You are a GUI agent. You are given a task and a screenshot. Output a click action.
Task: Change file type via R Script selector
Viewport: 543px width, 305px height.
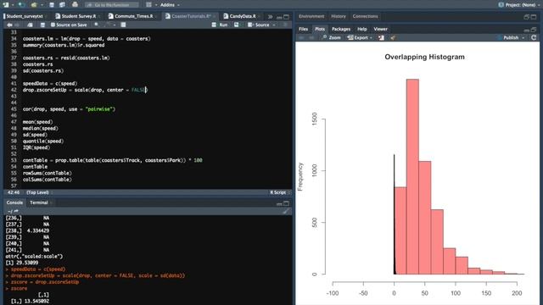coord(280,192)
